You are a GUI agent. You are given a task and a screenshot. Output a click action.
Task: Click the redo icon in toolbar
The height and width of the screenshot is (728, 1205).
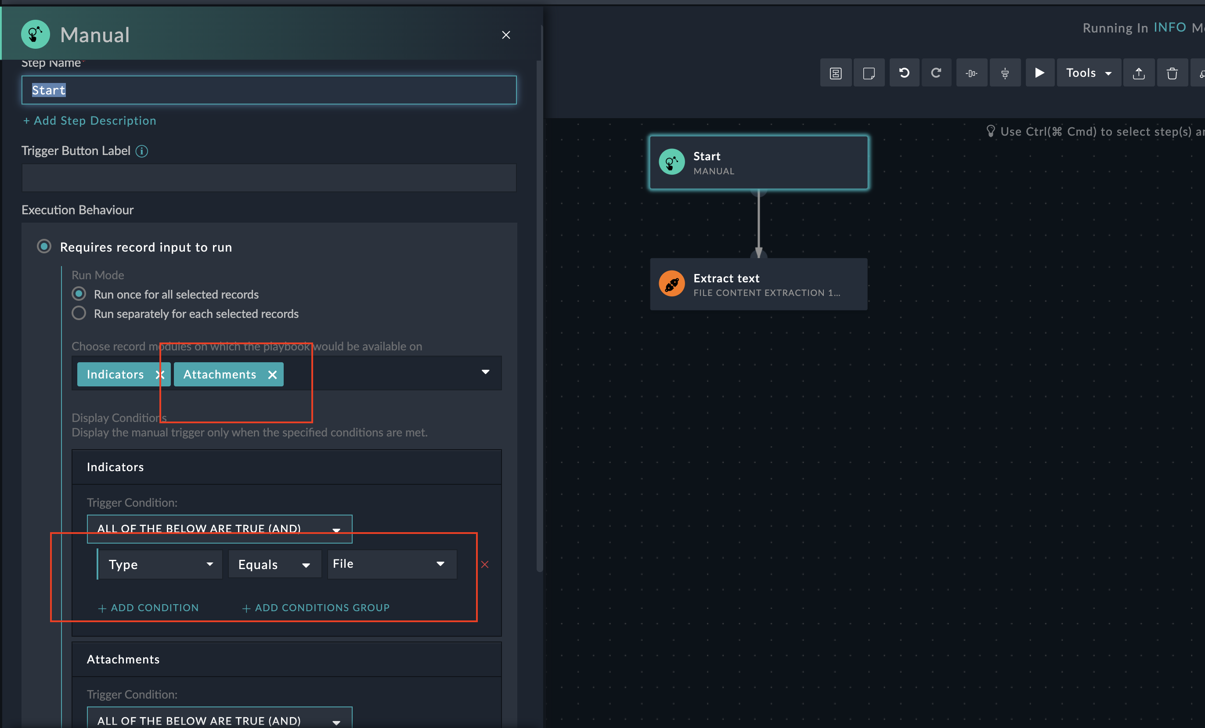click(936, 73)
